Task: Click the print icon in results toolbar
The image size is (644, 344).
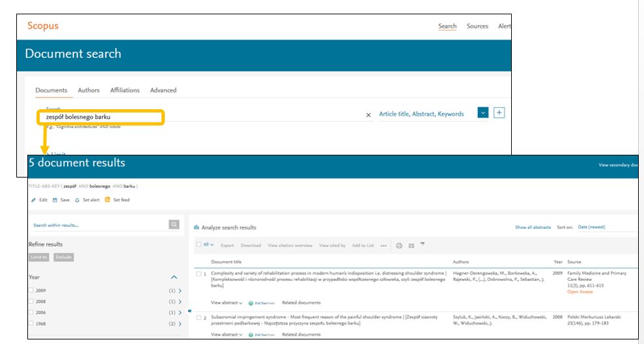Action: (x=399, y=245)
